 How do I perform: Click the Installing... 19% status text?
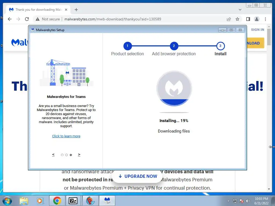click(x=174, y=121)
